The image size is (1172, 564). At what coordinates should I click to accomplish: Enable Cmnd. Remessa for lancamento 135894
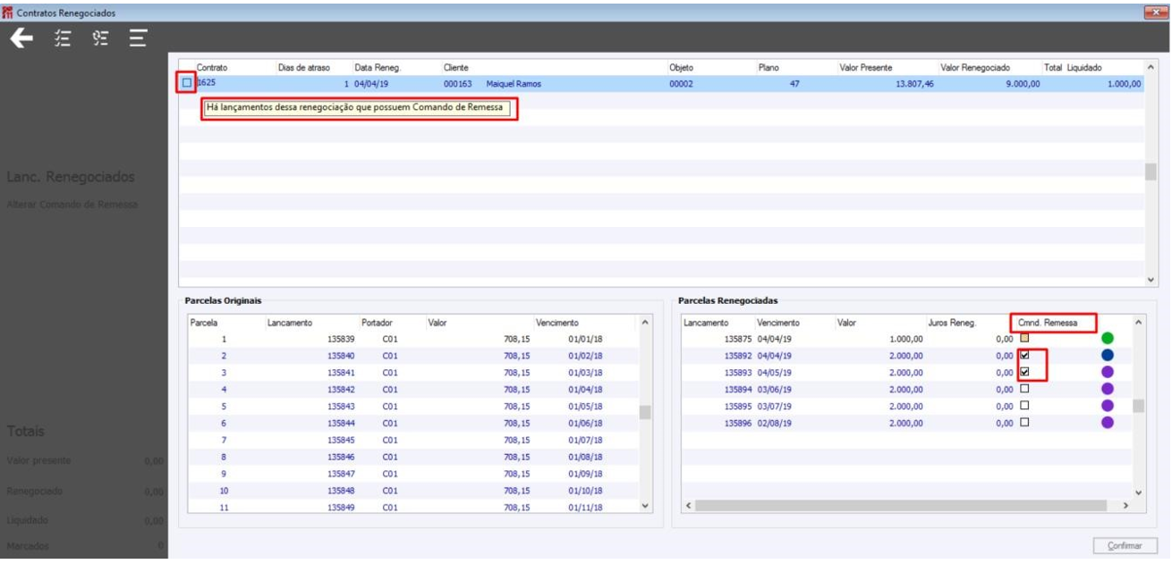(1024, 389)
